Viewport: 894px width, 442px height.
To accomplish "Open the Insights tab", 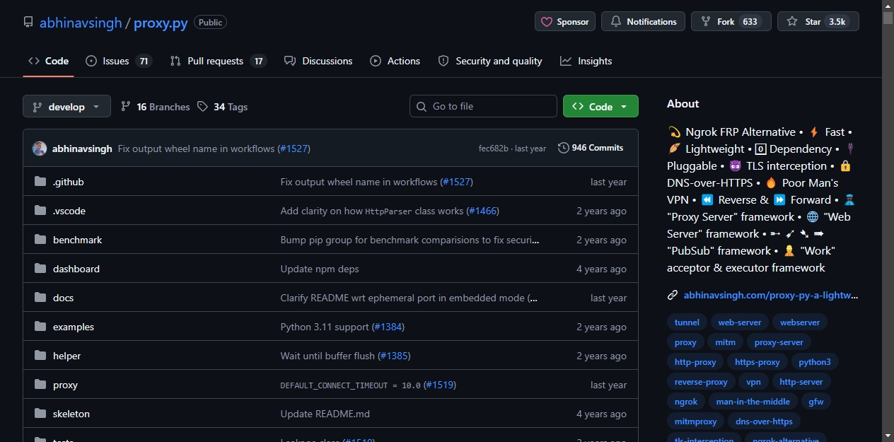I will (586, 61).
